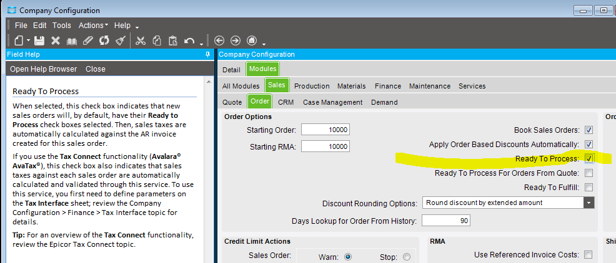Click the Starting RMA input field
616x263 pixels.
pos(325,146)
